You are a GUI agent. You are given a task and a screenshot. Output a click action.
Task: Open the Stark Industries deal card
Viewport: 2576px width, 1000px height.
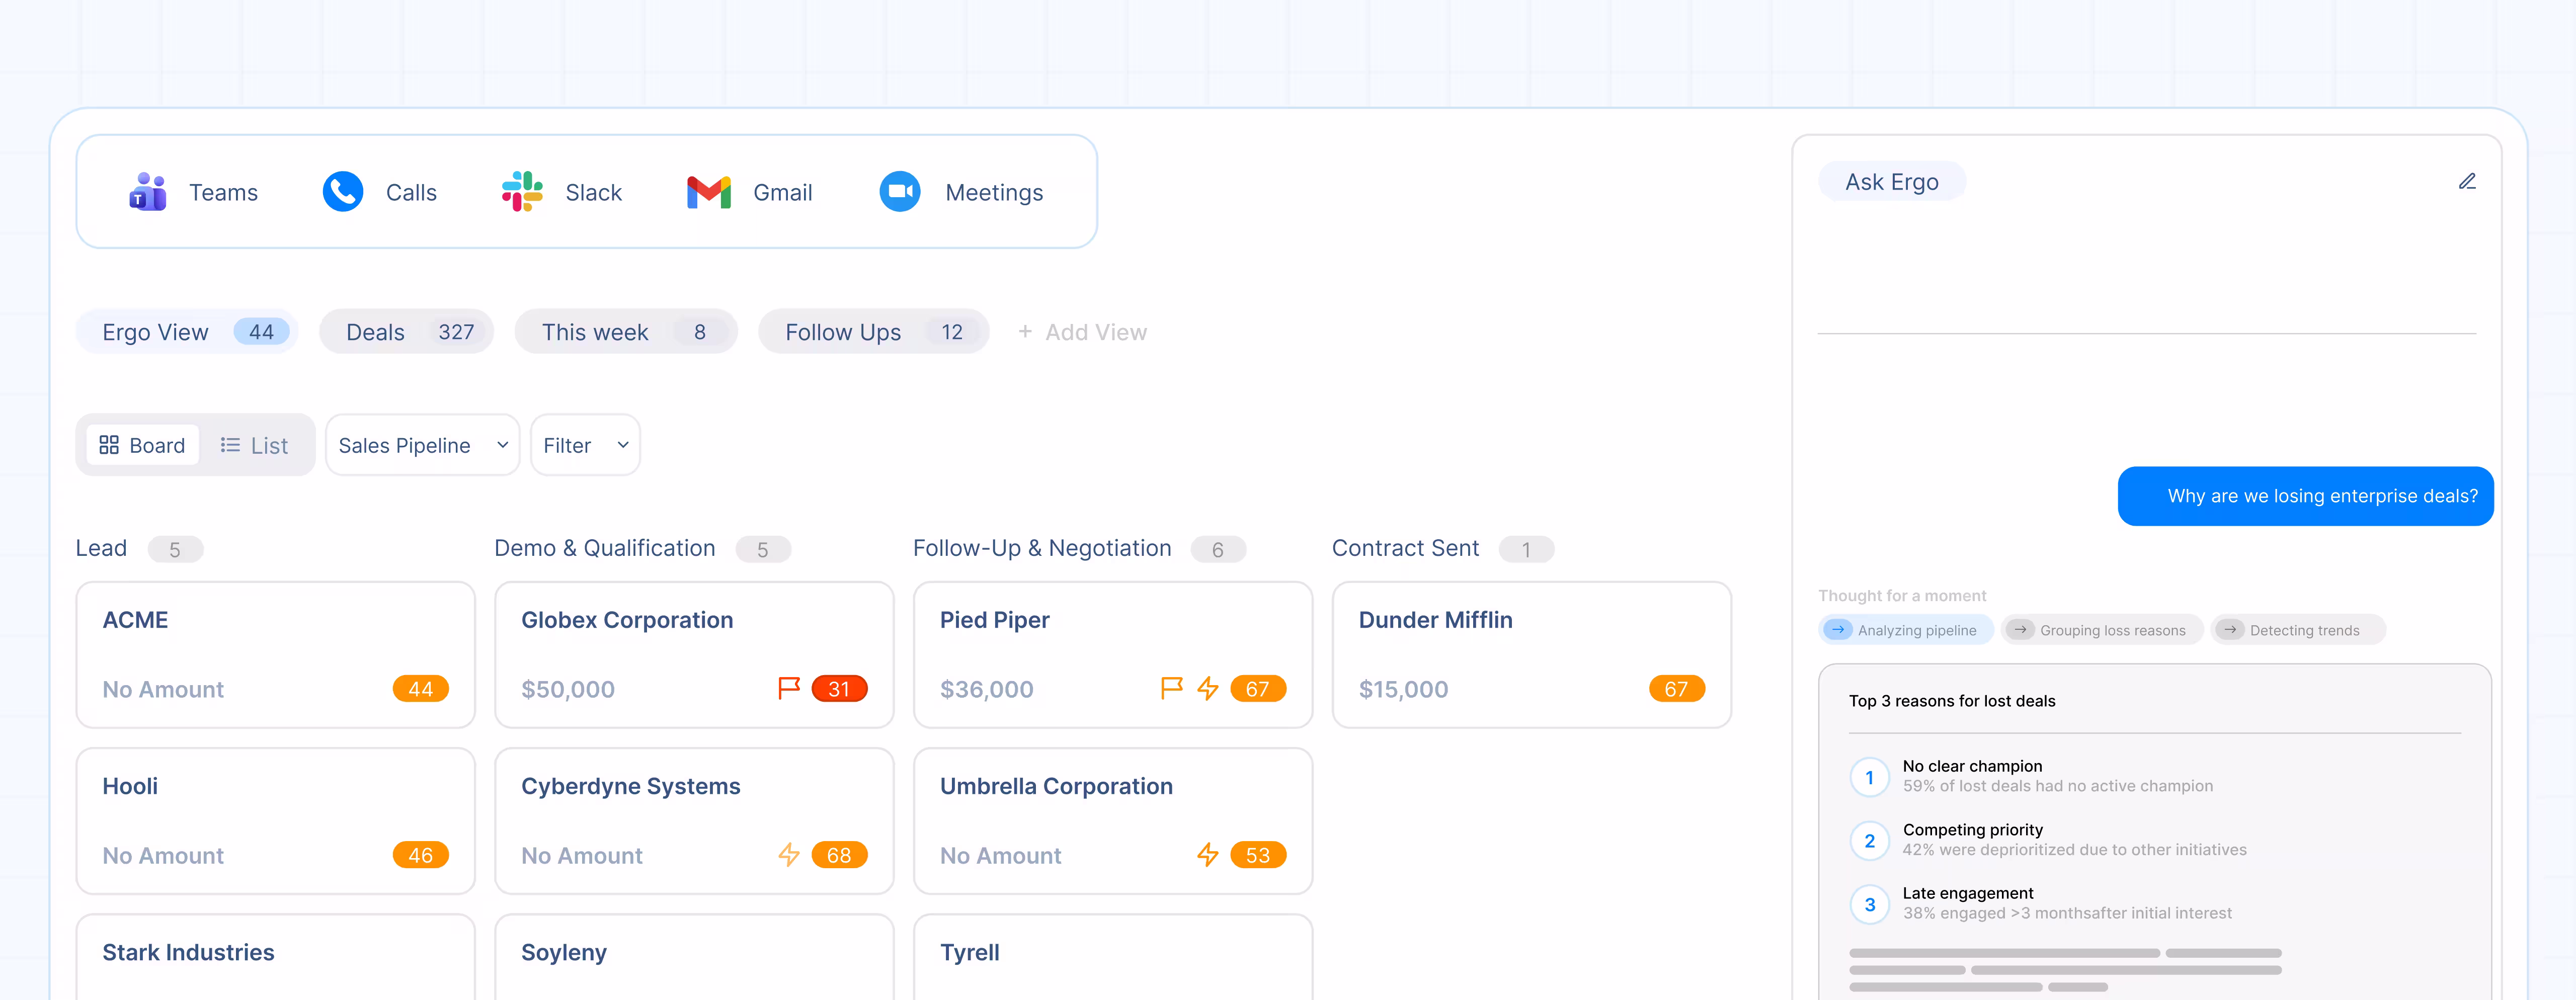276,957
